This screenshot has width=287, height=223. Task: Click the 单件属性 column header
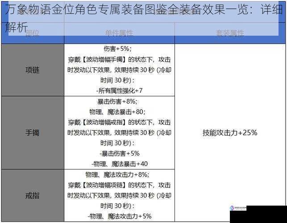(x=119, y=33)
